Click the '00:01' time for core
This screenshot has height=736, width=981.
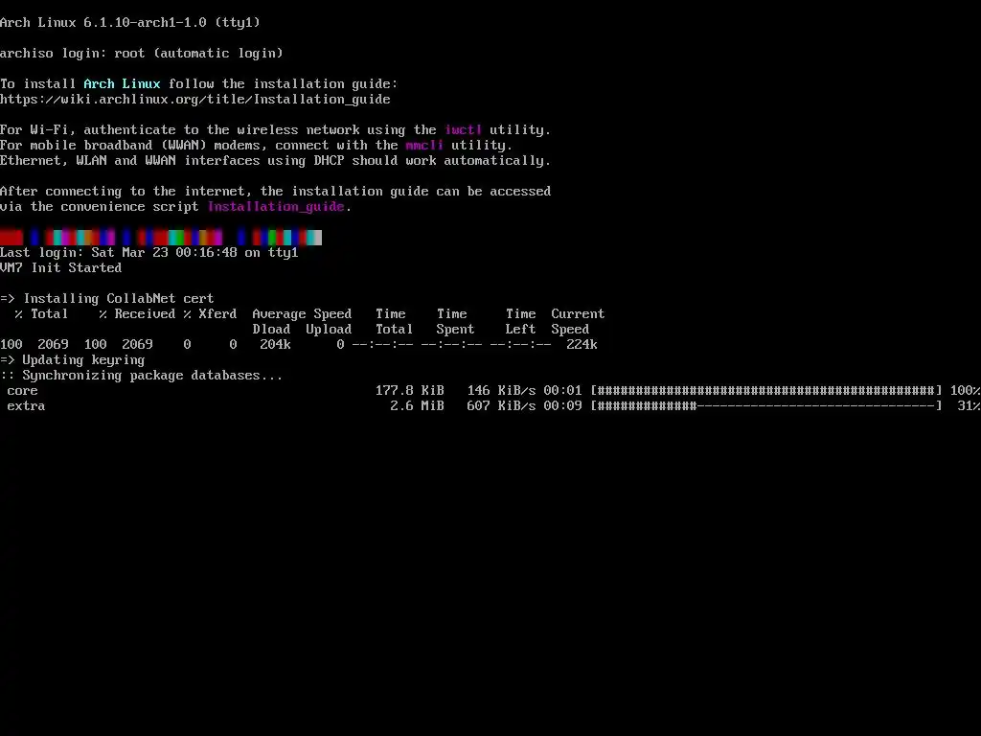(x=562, y=391)
